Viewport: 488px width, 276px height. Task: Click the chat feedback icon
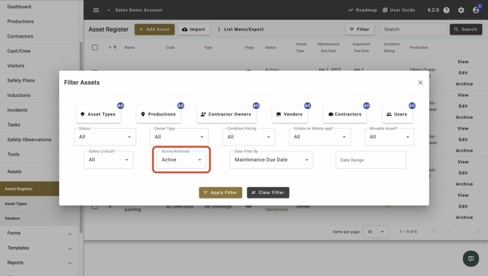(471, 258)
